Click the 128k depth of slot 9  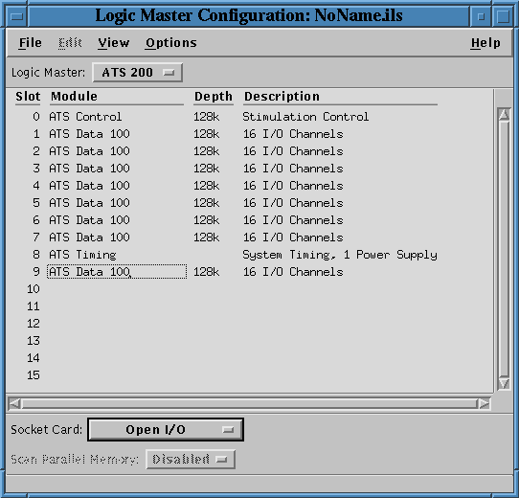206,272
